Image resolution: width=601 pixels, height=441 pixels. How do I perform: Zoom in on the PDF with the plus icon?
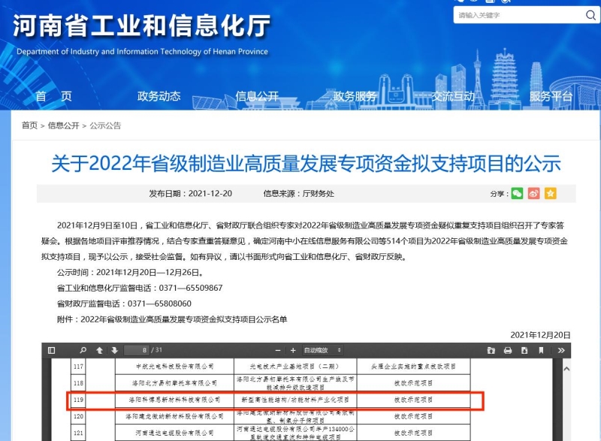(294, 350)
